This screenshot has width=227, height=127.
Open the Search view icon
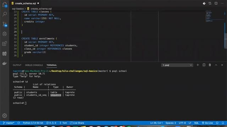click(x=5, y=14)
